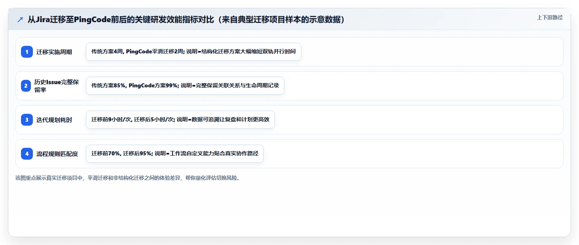Click the box reading 传统方案85%, PingCode方案99%
Screen dimensions: 579x245
[185, 86]
